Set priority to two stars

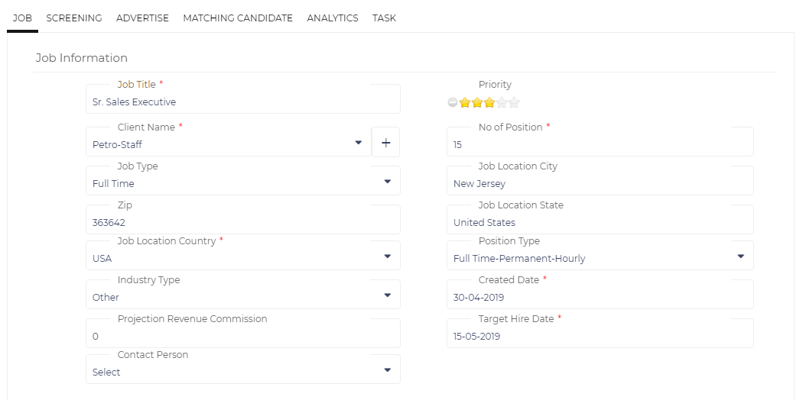click(476, 103)
